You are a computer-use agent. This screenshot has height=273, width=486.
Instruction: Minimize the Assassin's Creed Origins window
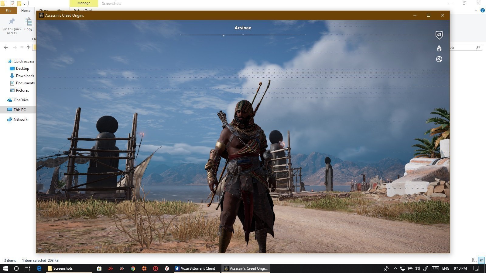415,15
